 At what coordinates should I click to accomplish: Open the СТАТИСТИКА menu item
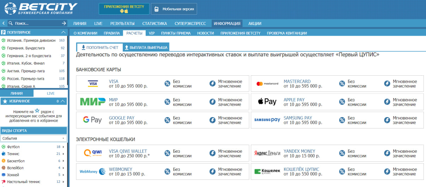tap(154, 24)
